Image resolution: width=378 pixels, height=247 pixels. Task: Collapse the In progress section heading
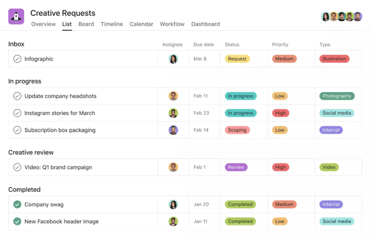pyautogui.click(x=24, y=81)
